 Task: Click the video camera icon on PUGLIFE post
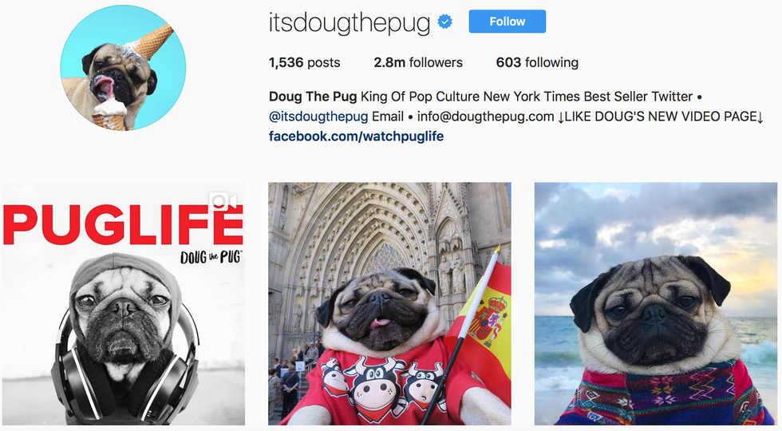tap(223, 201)
